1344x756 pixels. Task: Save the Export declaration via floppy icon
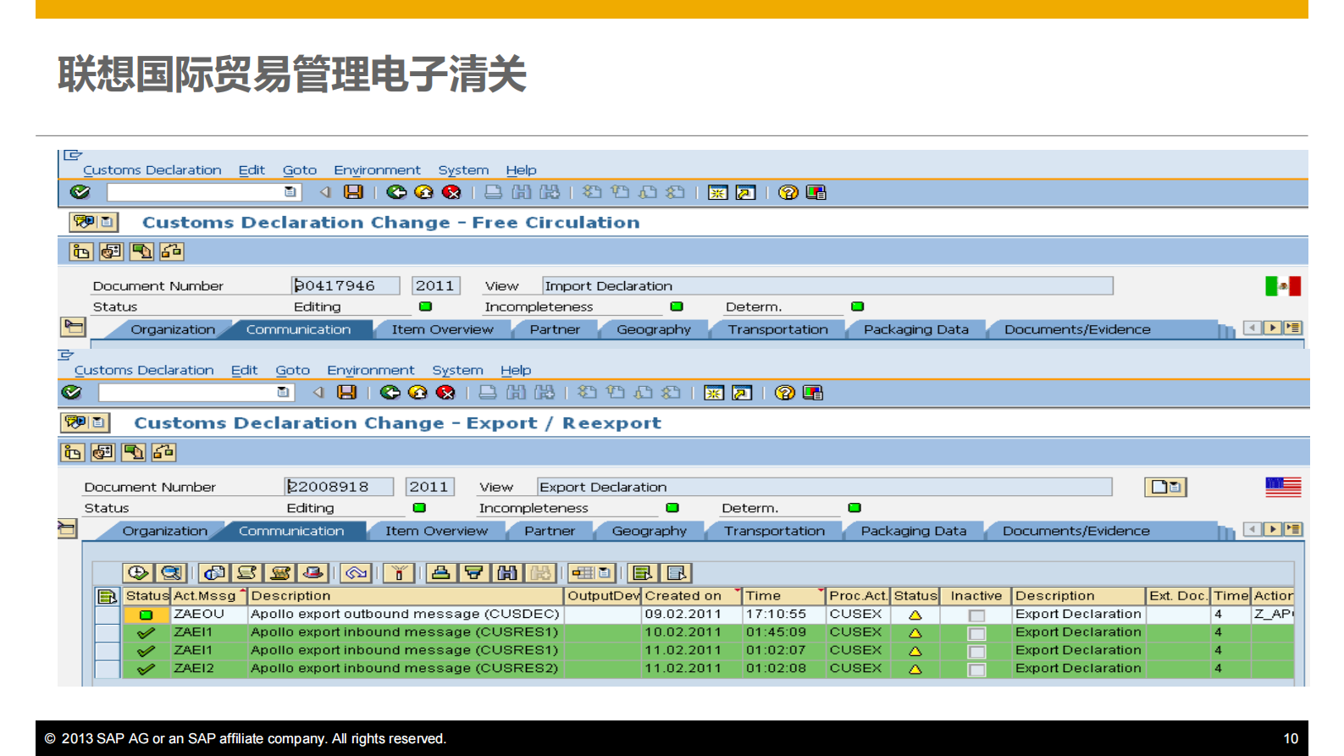[346, 392]
